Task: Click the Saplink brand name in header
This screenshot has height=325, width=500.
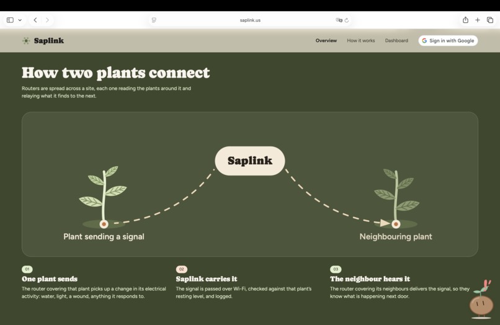Action: (49, 40)
